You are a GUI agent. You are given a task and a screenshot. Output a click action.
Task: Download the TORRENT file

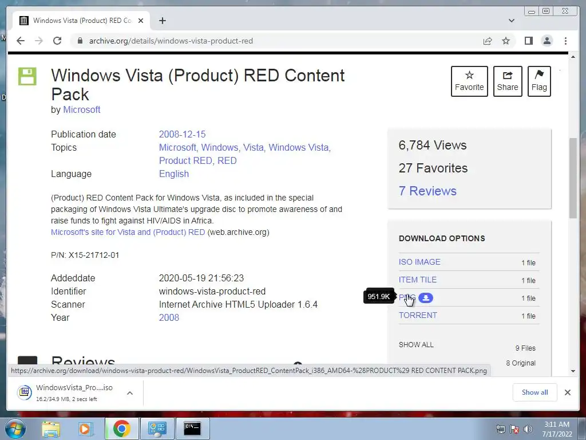click(418, 315)
